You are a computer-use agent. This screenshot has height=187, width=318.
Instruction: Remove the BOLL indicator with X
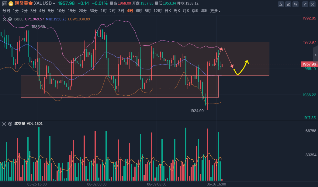(4, 19)
